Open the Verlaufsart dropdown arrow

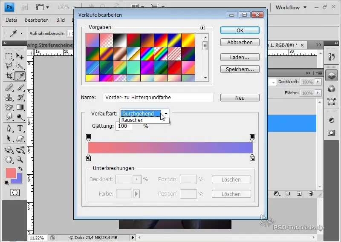(166, 113)
